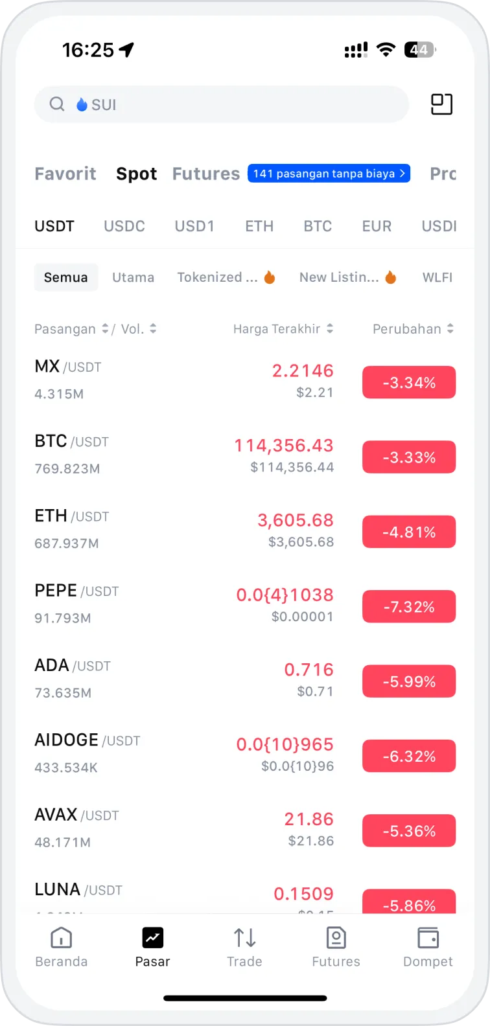The image size is (490, 1026).
Task: Tap the 141 pasangan tanpa biaya banner
Action: [329, 174]
